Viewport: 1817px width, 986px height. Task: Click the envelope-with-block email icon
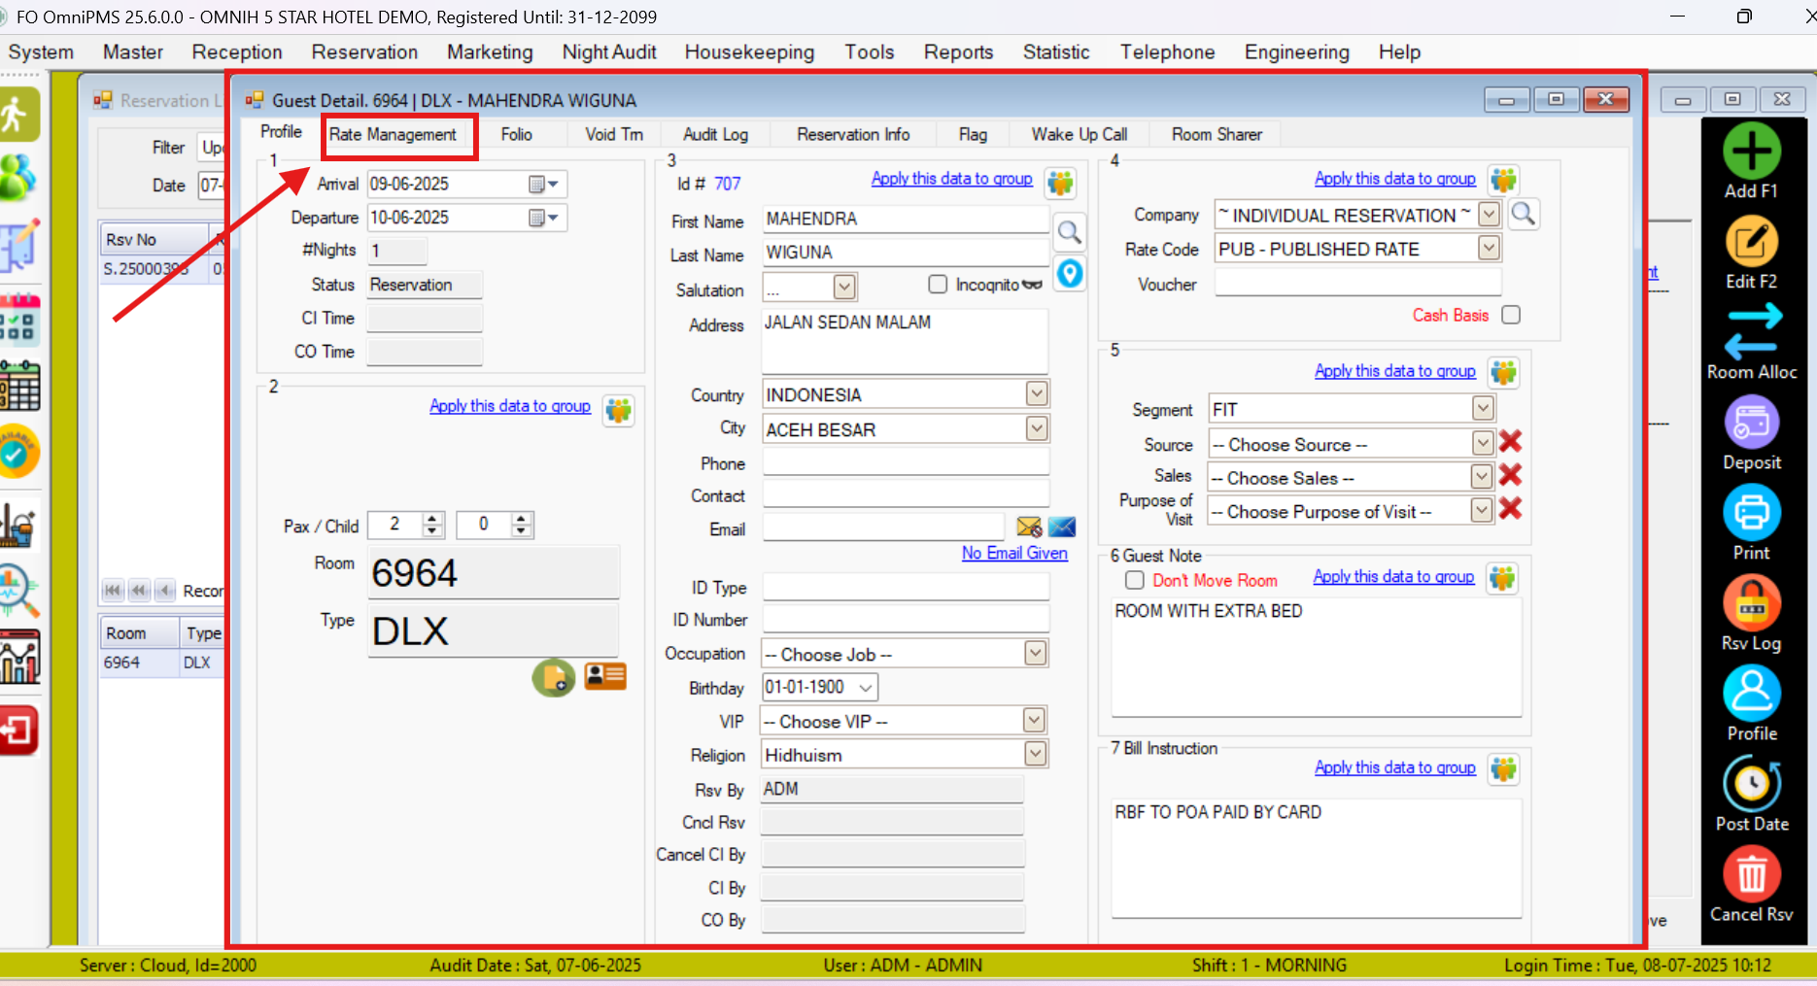pyautogui.click(x=1029, y=527)
